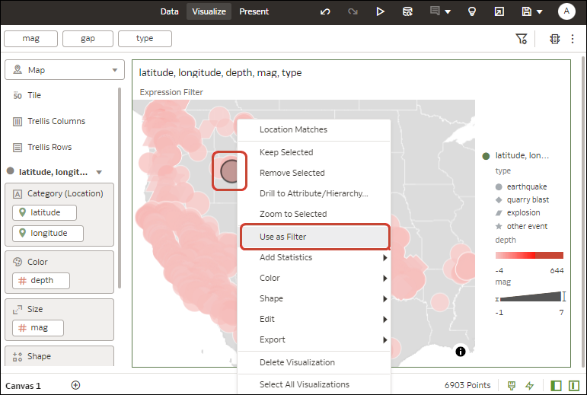
Task: Switch to the Data tab
Action: [169, 11]
